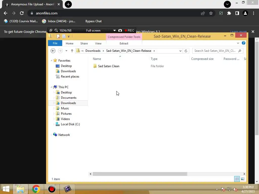Open the Courvix Mail bookmark
The width and height of the screenshot is (259, 194).
pos(21,21)
